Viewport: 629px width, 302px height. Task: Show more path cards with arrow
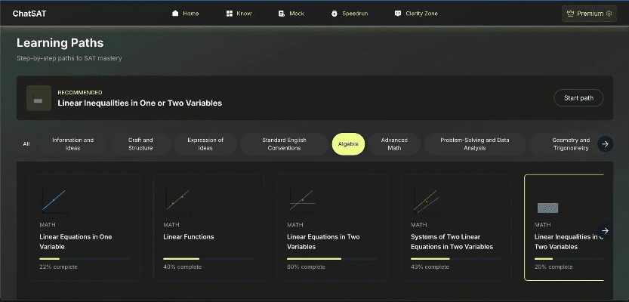click(604, 231)
